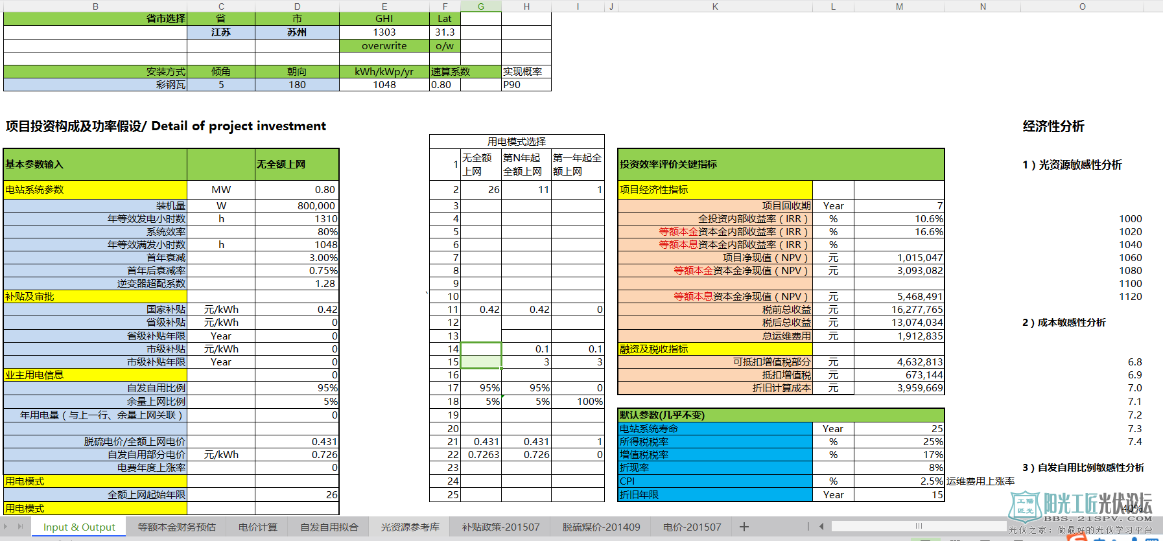This screenshot has height=541, width=1163.
Task: Click the 用电模式选择 header cell
Action: tap(517, 141)
